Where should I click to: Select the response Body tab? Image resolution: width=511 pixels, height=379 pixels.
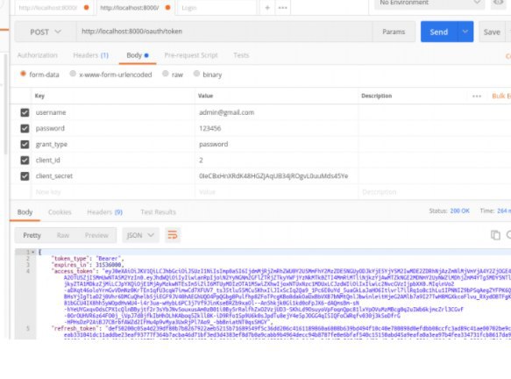(x=25, y=212)
